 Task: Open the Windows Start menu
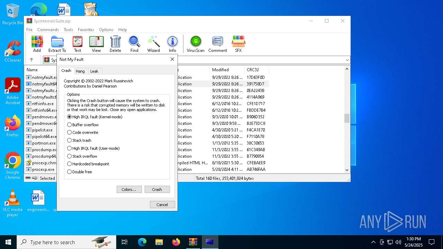coord(8,242)
